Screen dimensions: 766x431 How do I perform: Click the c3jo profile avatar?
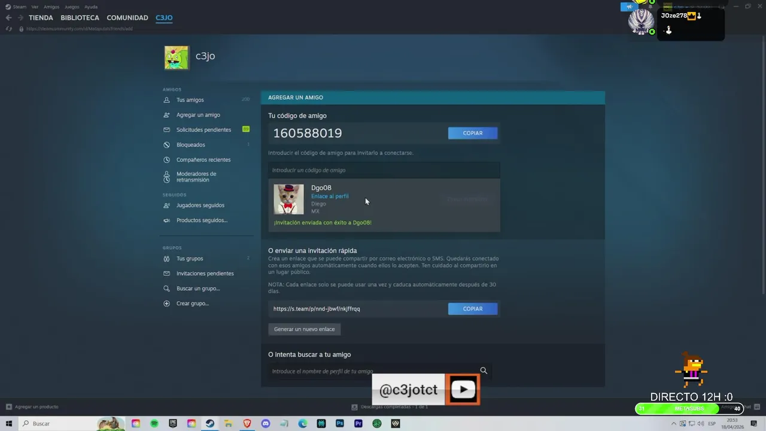click(177, 57)
